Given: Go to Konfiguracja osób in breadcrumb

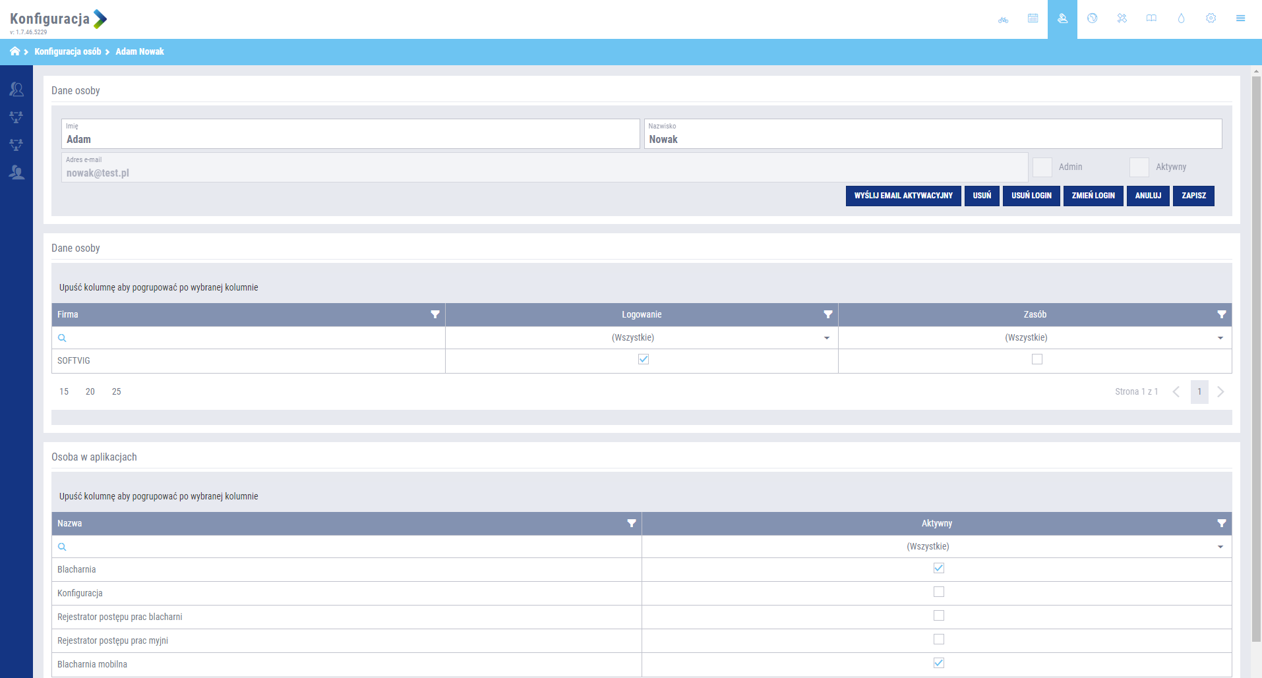Looking at the screenshot, I should (68, 51).
